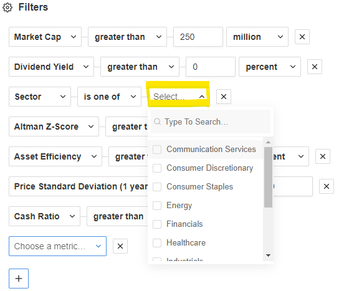Image resolution: width=344 pixels, height=291 pixels.
Task: Click the Market Cap value field showing 250
Action: (198, 37)
